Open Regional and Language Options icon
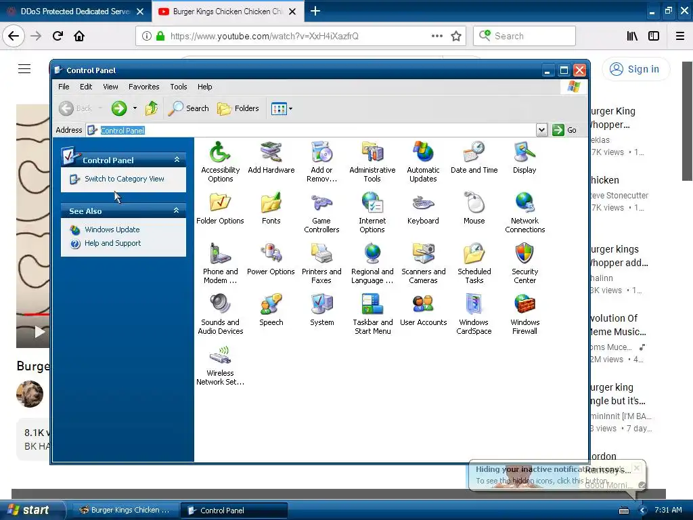Screen dimensions: 693x520 (x=372, y=263)
